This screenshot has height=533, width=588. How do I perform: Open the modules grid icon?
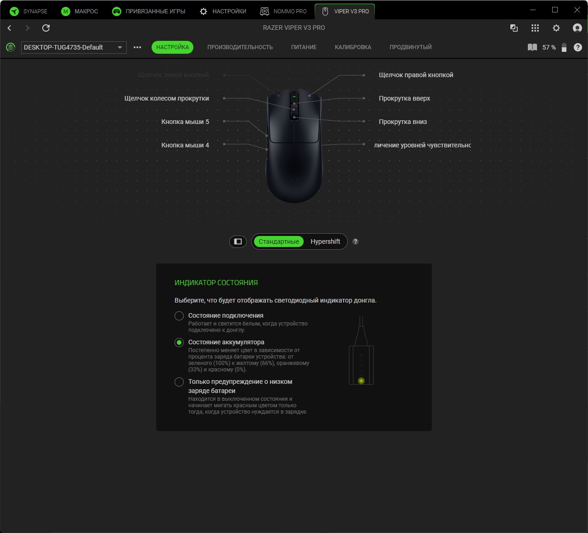(535, 28)
